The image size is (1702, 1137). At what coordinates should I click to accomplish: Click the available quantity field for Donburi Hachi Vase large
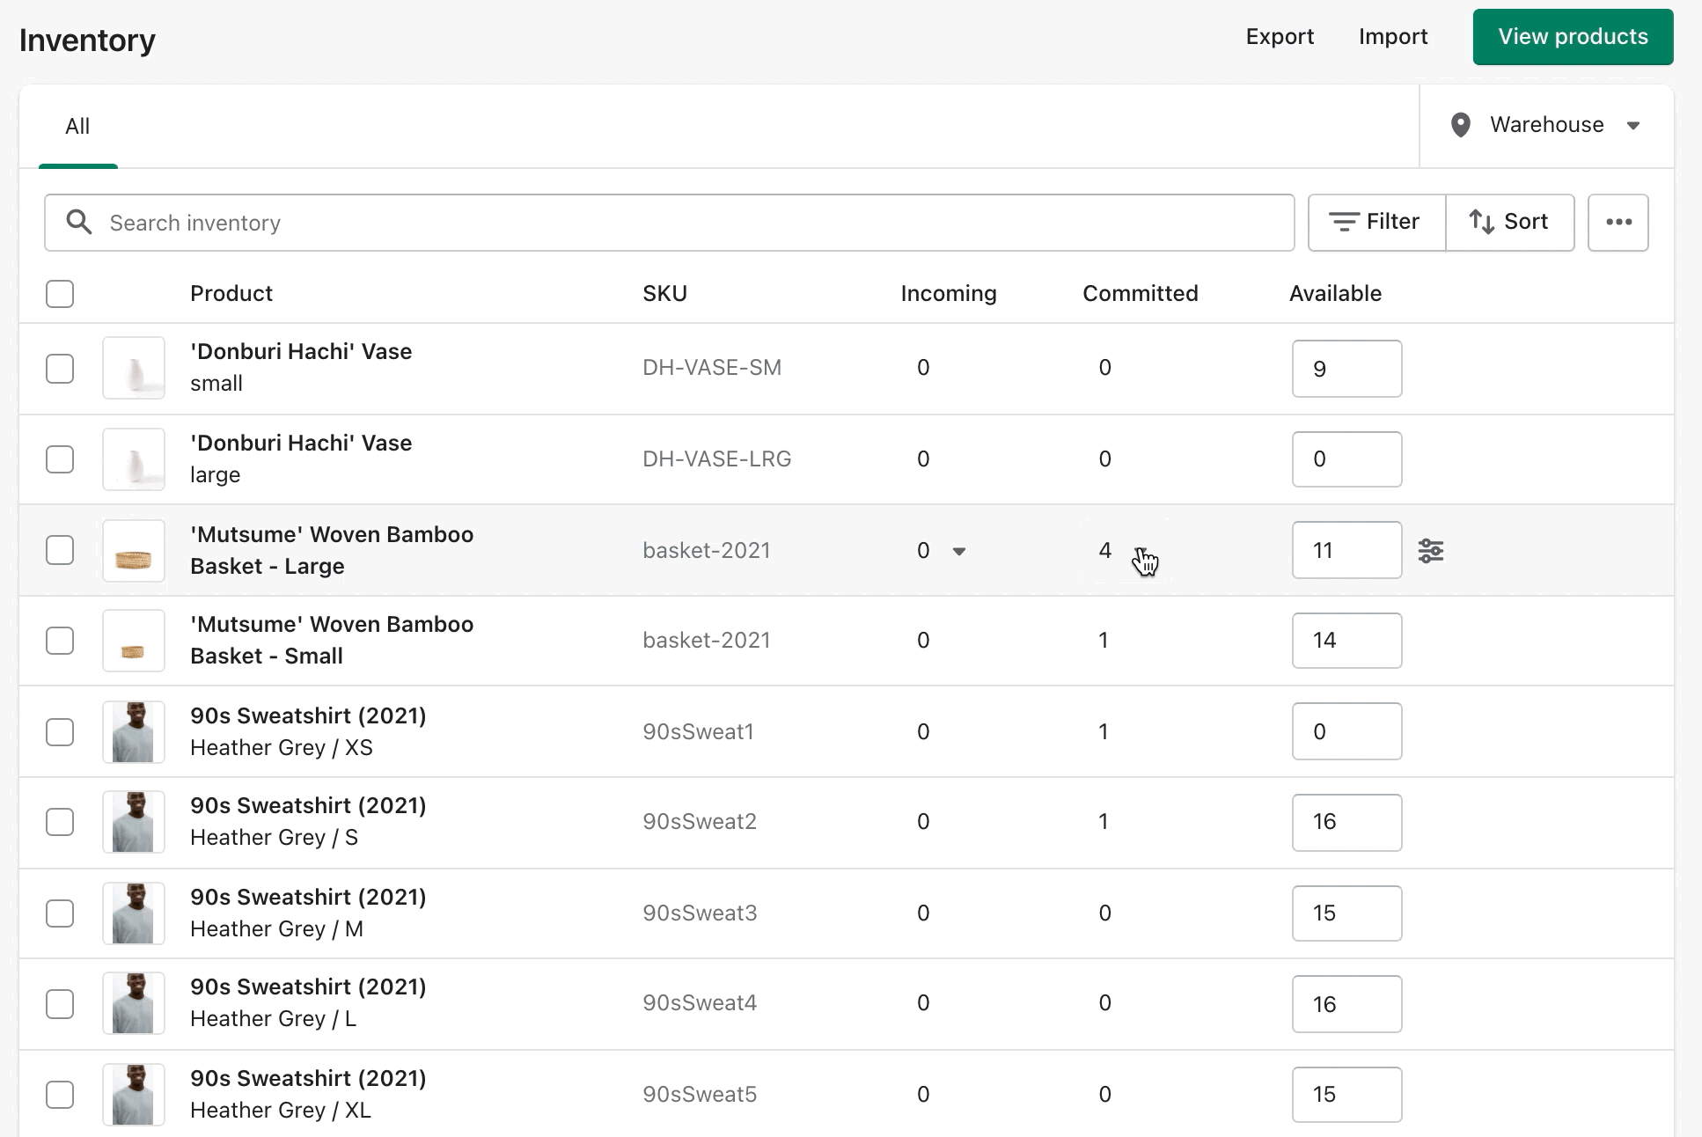pyautogui.click(x=1348, y=459)
